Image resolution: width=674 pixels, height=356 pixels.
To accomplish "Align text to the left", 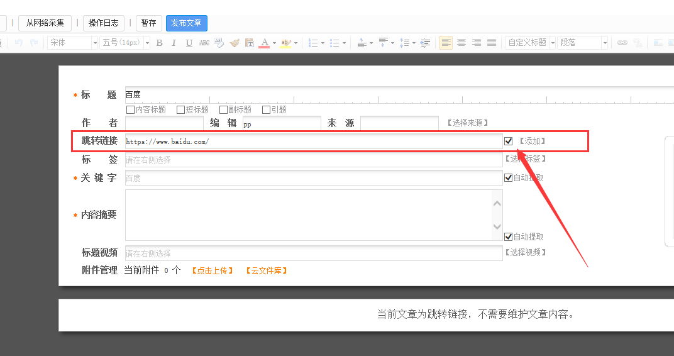I will point(446,43).
